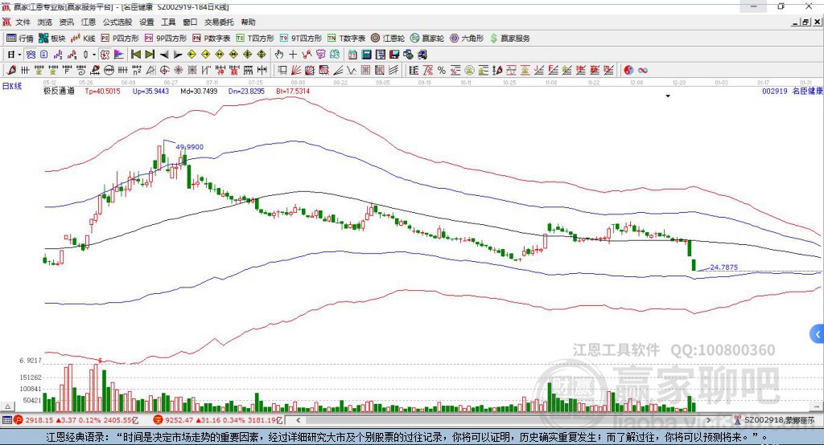This screenshot has height=445, width=824.
Task: Click the 24.7875 low price label
Action: pos(723,267)
